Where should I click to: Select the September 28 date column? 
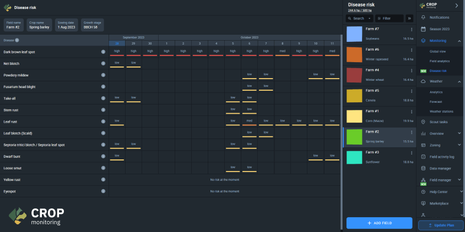click(117, 43)
